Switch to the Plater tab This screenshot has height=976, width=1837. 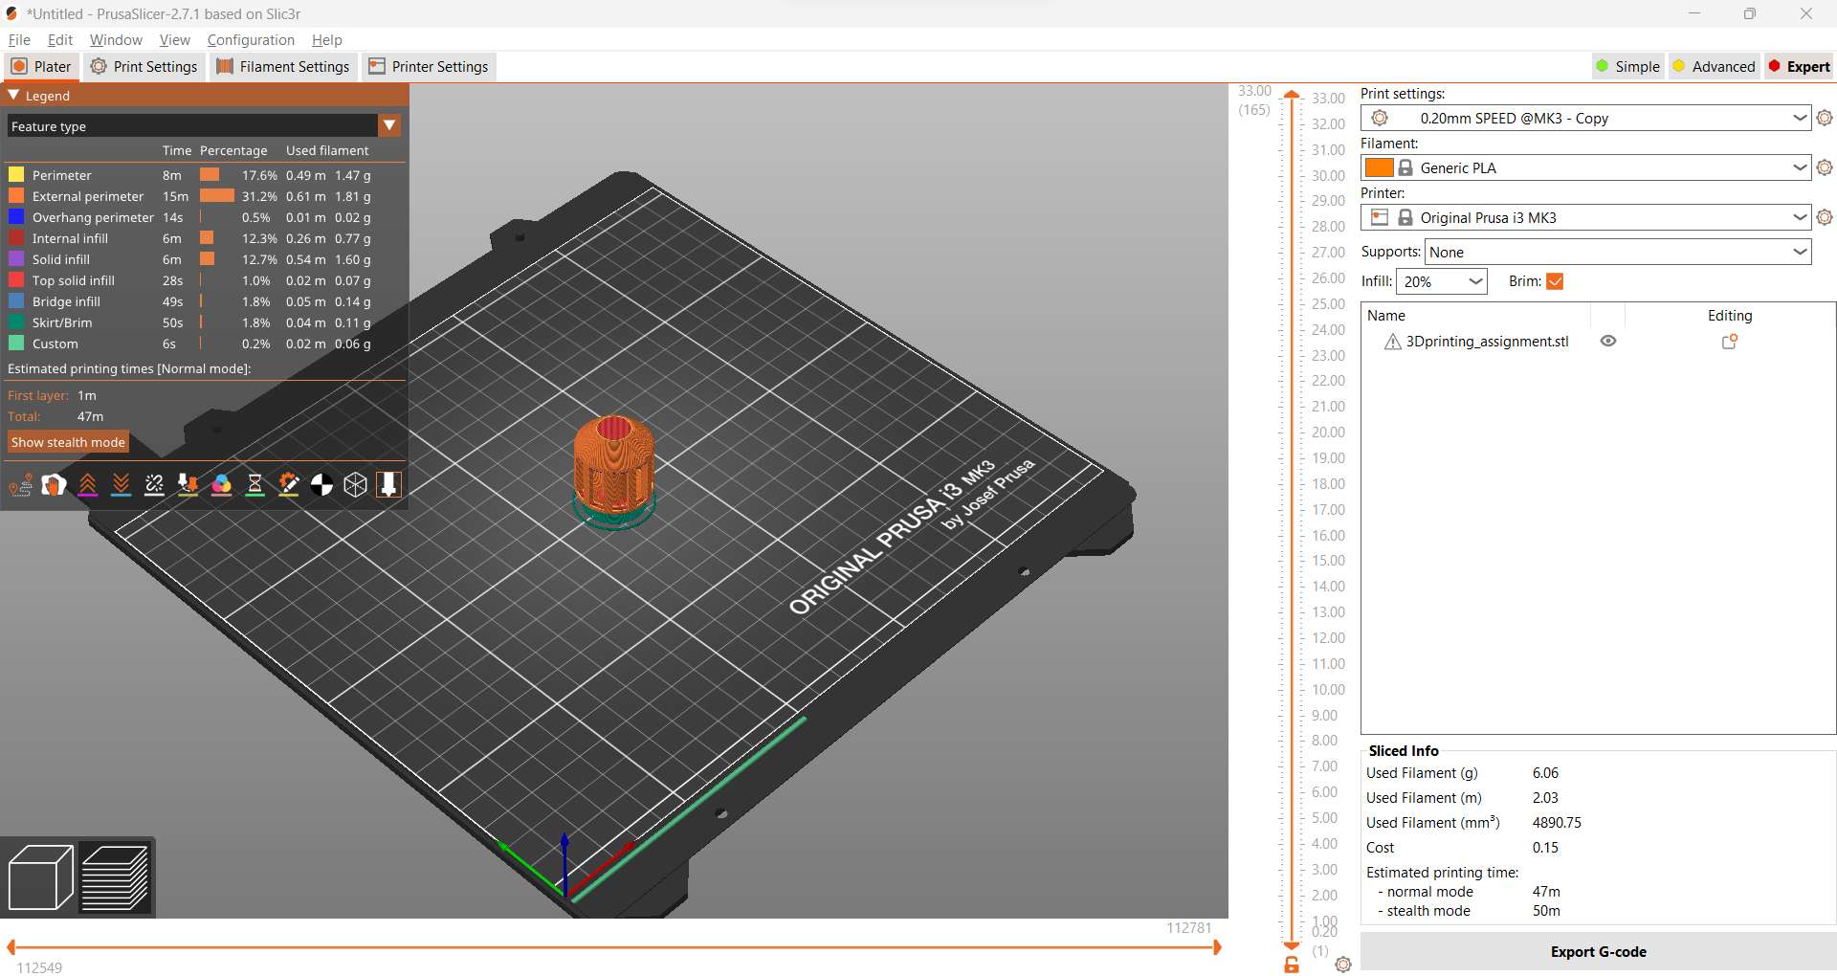pos(41,66)
